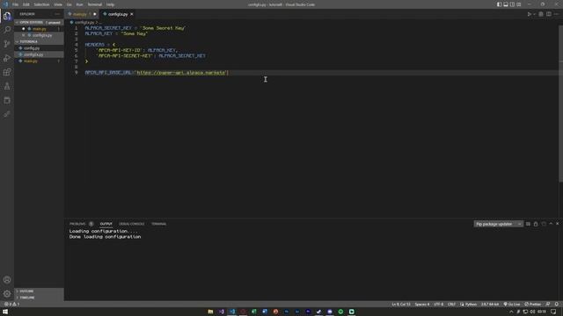Open the Help menu
Screen dimensions: 563x316
click(x=110, y=4)
